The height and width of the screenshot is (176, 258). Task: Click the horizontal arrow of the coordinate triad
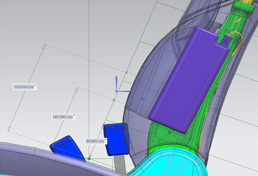pos(126,91)
